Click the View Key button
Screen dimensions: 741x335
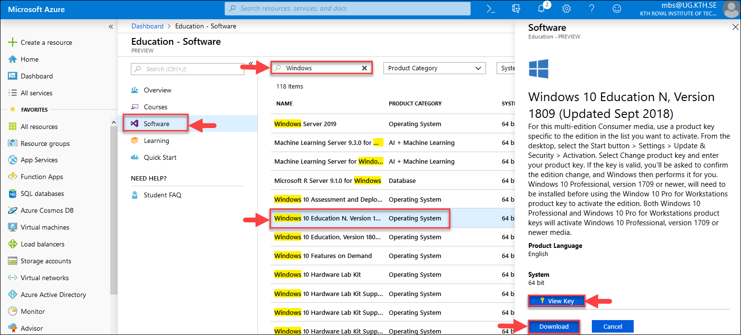556,301
